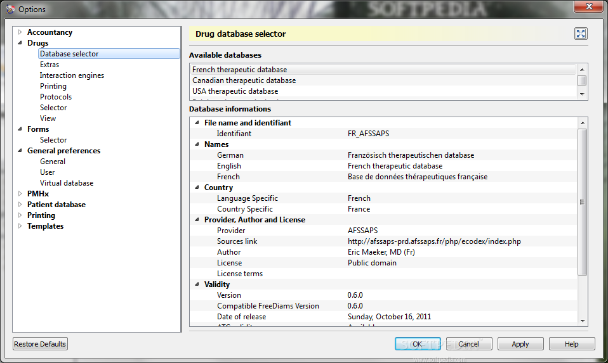Select the PMHx label
Image resolution: width=608 pixels, height=363 pixels.
(x=38, y=193)
